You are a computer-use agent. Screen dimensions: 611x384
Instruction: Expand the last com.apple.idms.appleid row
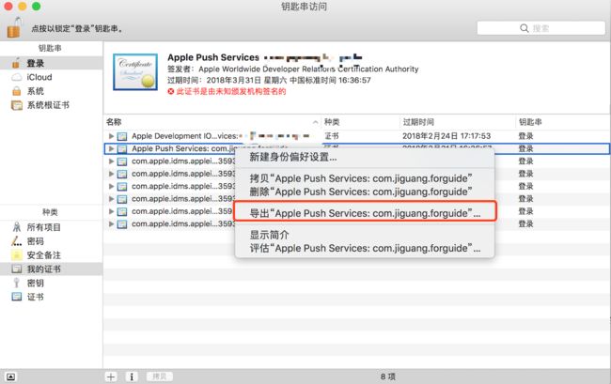pos(111,224)
